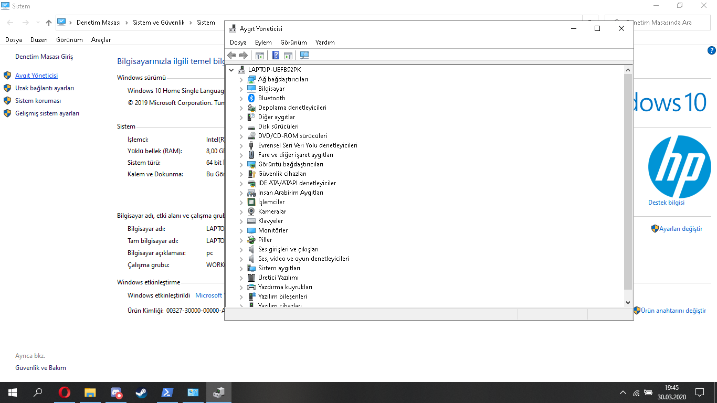Expand the IDE ATA/ATAPI denetleyiciler node

241,183
